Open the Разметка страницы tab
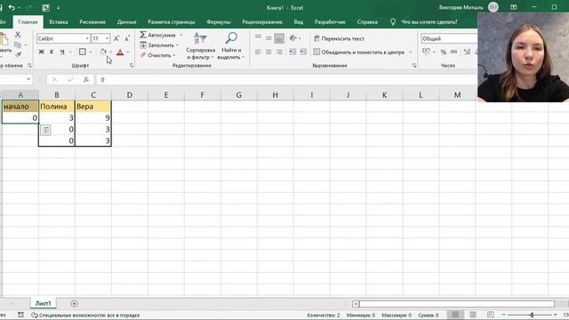 point(172,22)
